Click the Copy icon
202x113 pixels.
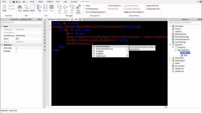[9, 9]
